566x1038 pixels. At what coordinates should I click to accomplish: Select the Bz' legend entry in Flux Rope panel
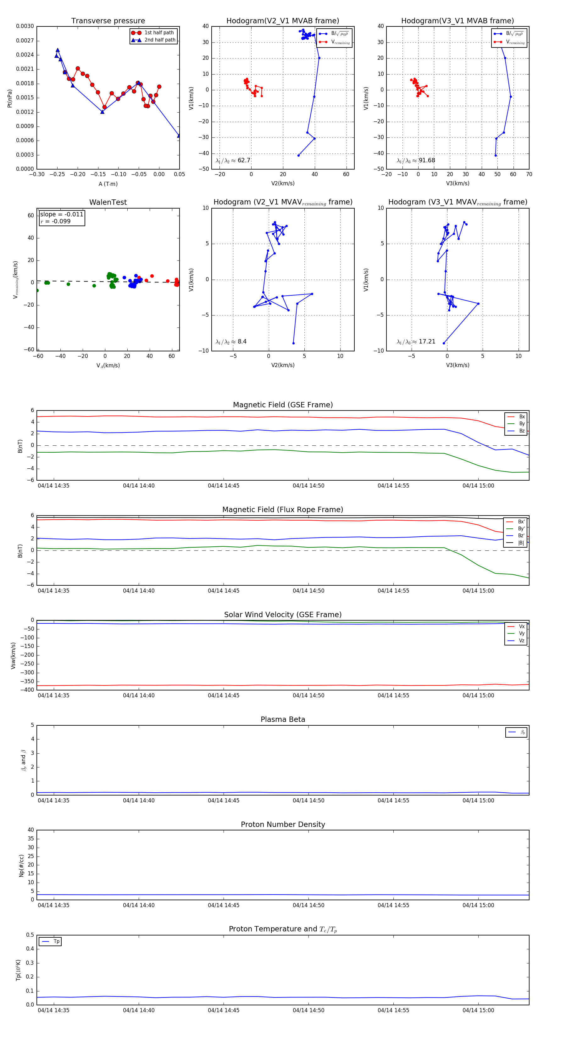[x=515, y=536]
